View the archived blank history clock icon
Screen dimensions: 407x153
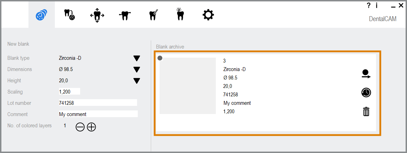pyautogui.click(x=366, y=93)
